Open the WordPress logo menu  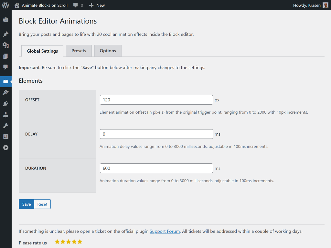(5, 5)
